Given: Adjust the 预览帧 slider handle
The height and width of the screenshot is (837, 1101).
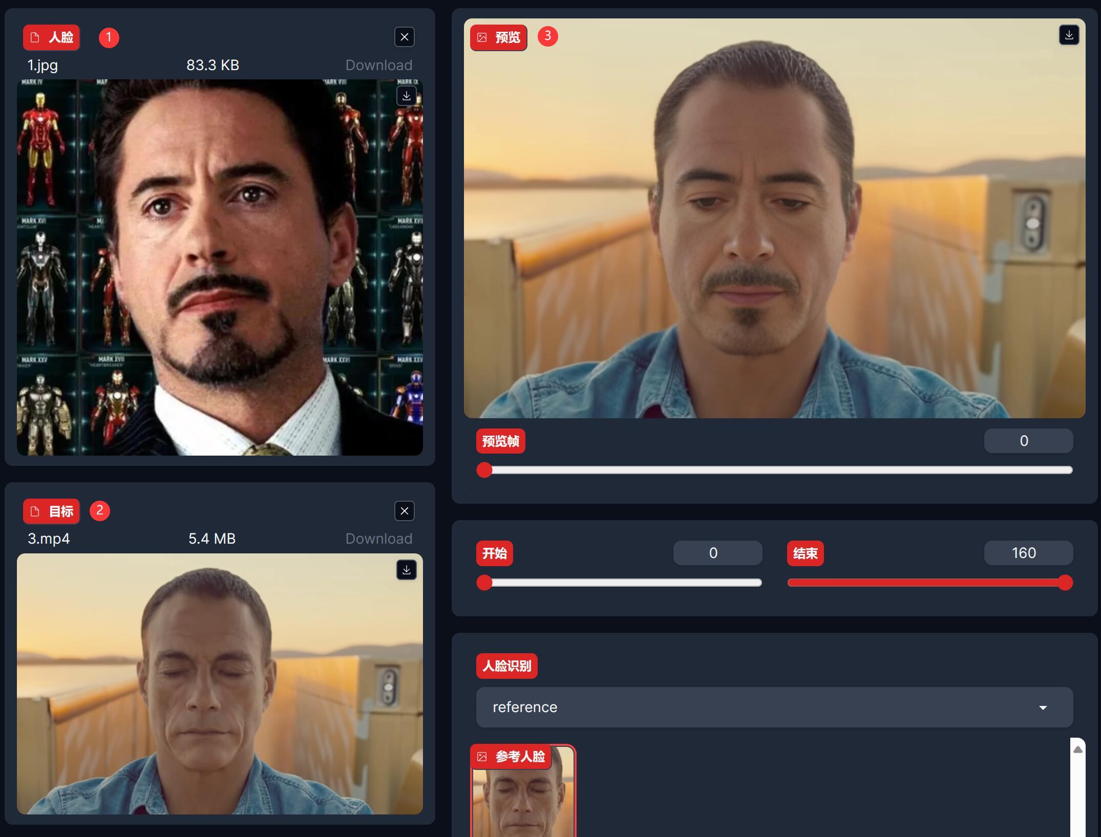Looking at the screenshot, I should click(484, 470).
